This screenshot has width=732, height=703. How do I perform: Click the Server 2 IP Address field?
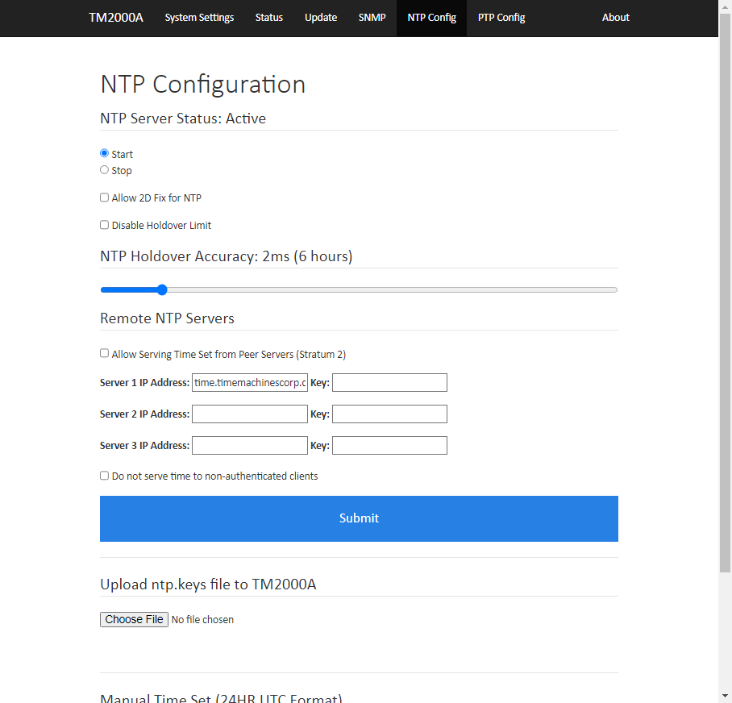click(250, 414)
